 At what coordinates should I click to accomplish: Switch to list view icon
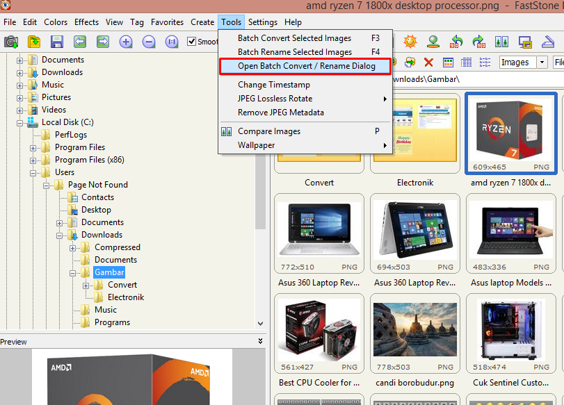pos(485,63)
